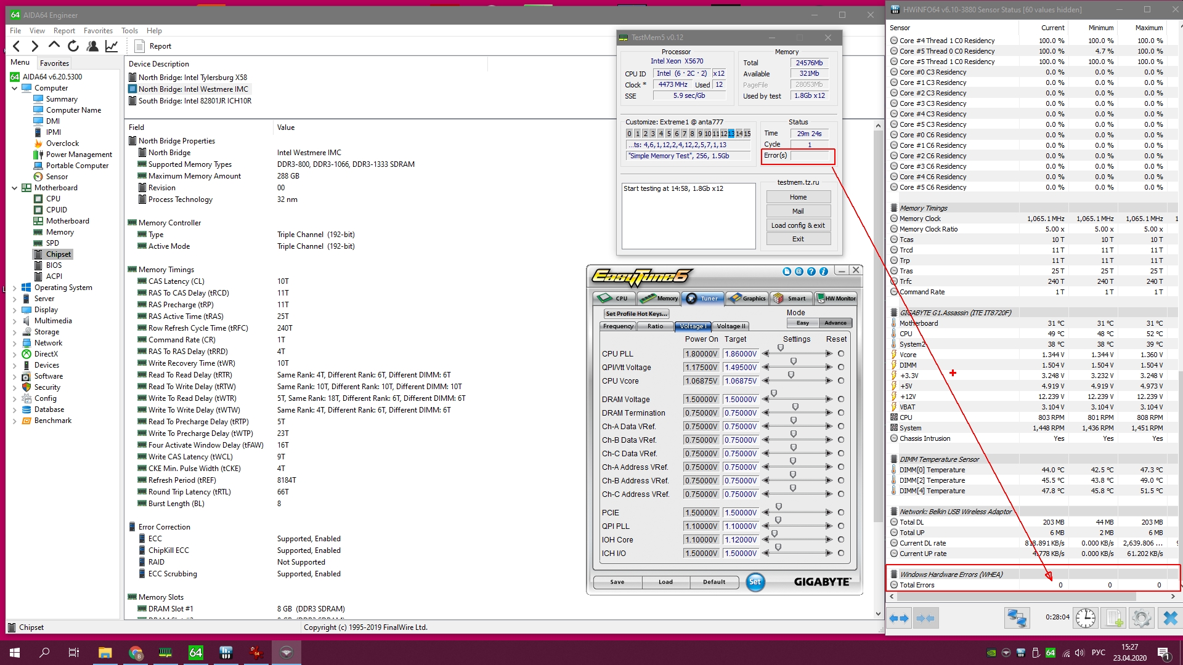Click the HWiNFO log file icon

[1114, 618]
